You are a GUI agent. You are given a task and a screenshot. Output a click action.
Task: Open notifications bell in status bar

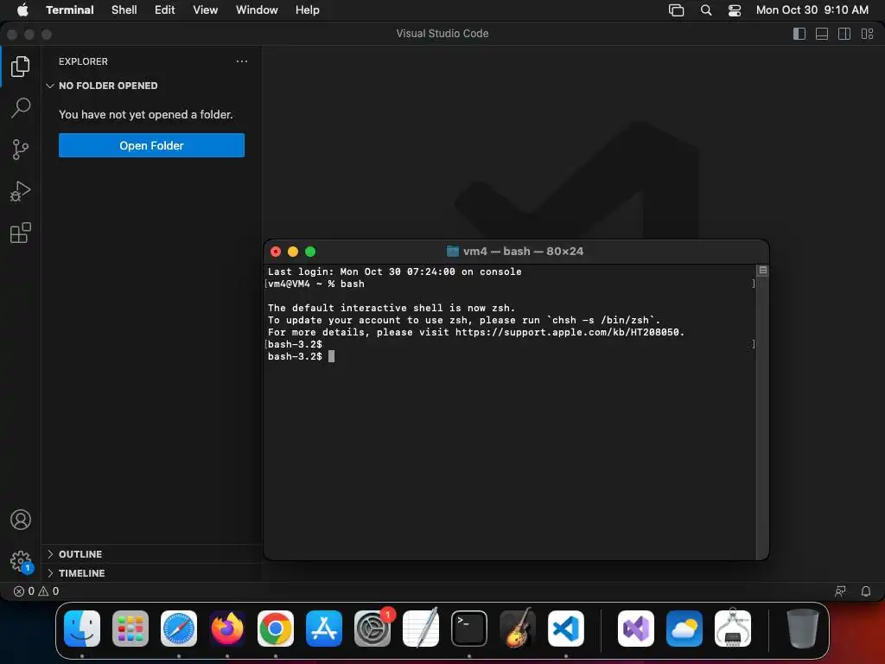click(866, 591)
